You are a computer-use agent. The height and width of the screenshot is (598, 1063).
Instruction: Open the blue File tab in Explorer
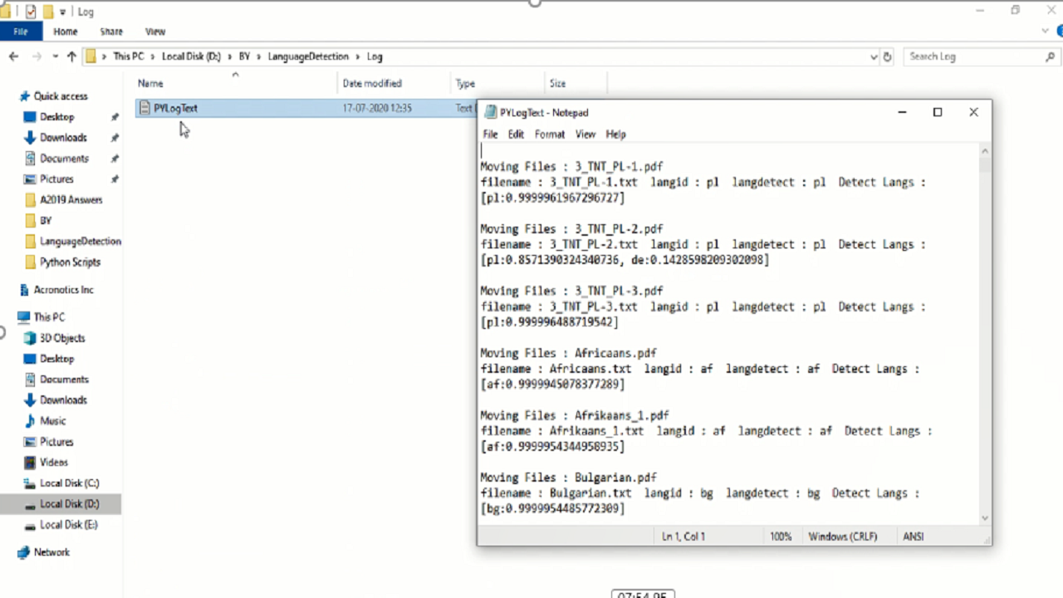point(20,32)
